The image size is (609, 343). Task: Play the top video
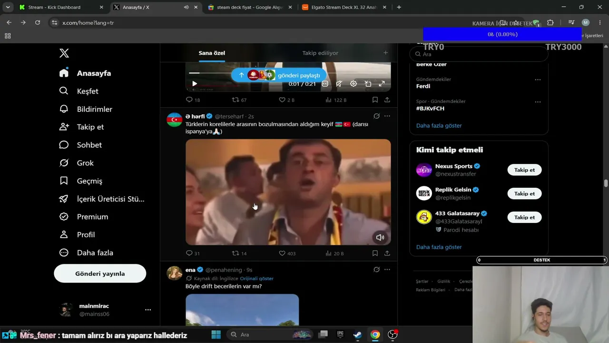(x=195, y=83)
